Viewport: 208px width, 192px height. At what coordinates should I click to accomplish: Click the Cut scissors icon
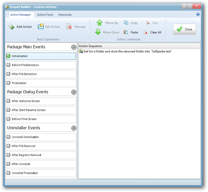[x=148, y=23]
